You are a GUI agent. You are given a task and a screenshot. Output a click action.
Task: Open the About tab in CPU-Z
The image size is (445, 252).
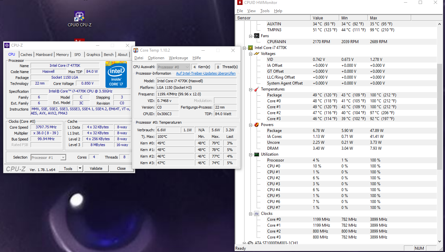point(123,55)
